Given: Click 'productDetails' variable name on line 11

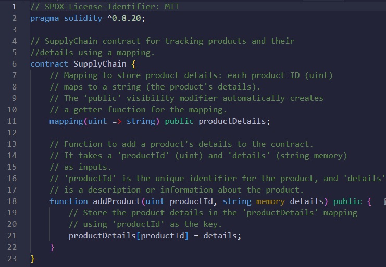Looking at the screenshot, I should click(234, 121).
